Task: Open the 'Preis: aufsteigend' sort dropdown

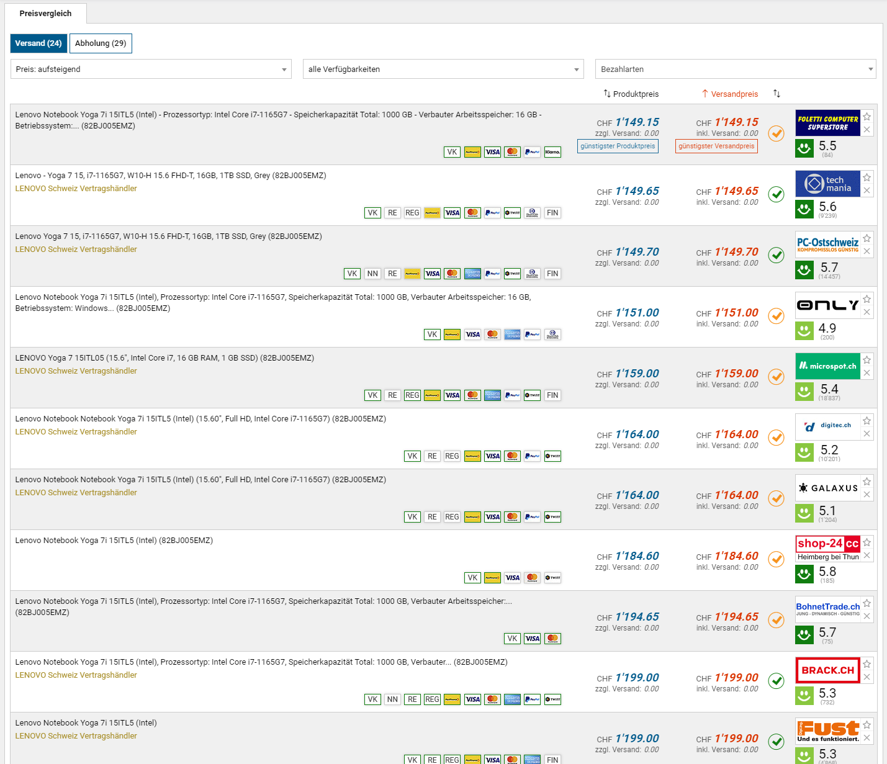Action: [151, 69]
